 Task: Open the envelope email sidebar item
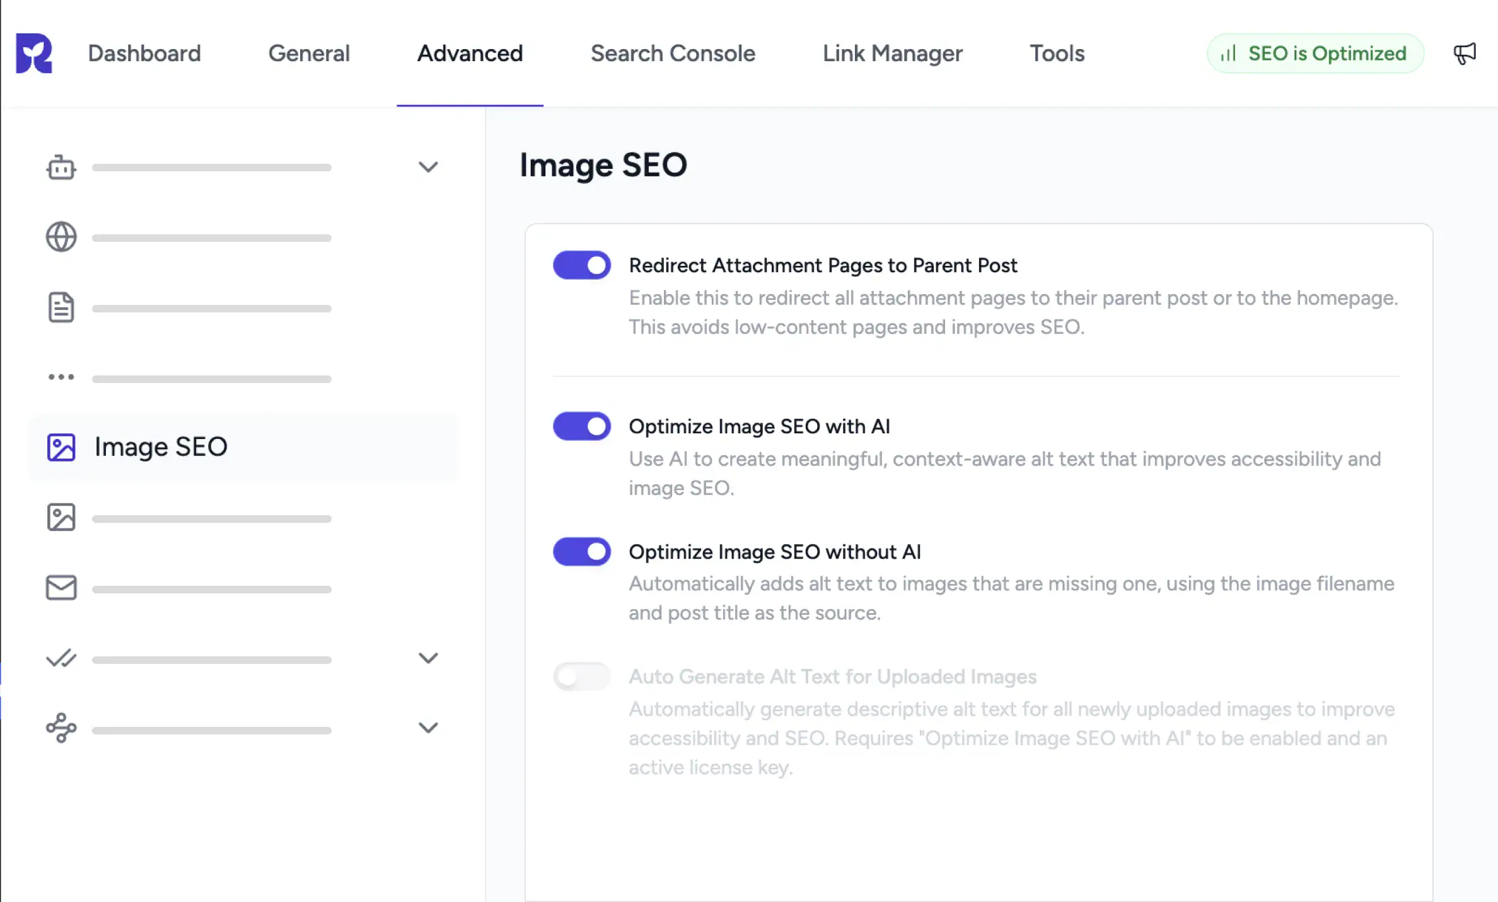[61, 587]
